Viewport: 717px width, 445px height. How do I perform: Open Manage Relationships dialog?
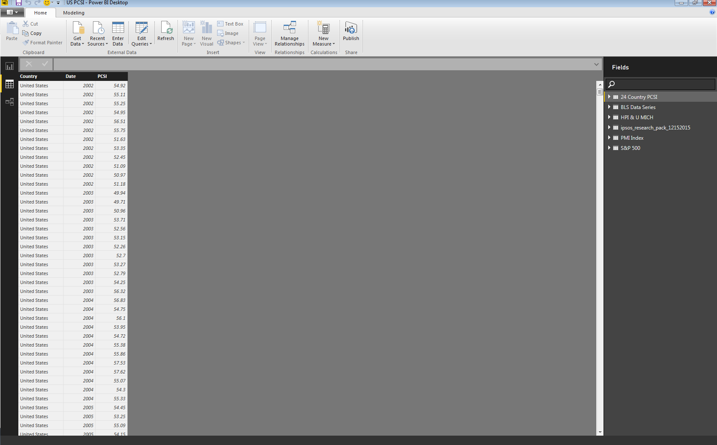click(x=290, y=34)
